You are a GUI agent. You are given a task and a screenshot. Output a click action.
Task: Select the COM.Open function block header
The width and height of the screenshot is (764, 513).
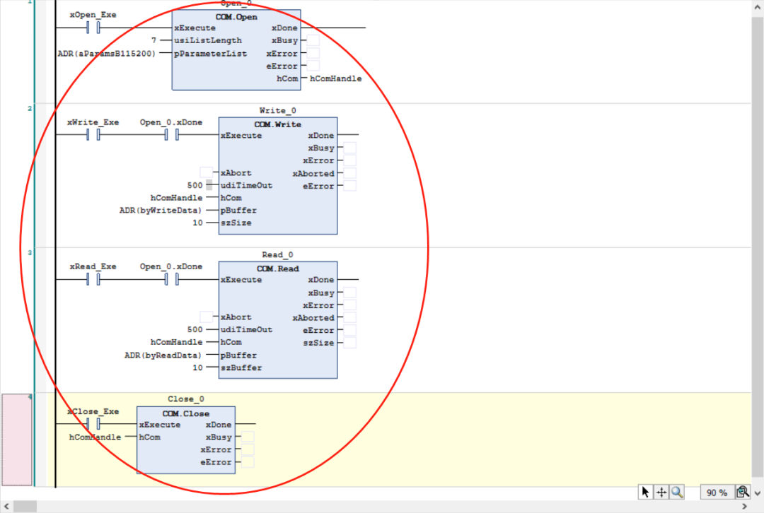(x=236, y=16)
